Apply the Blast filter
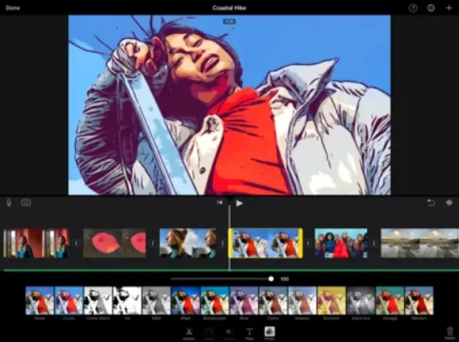This screenshot has width=459, height=342. pos(185,301)
